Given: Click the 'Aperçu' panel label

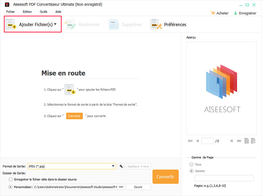Looking at the screenshot, I should (x=191, y=37).
